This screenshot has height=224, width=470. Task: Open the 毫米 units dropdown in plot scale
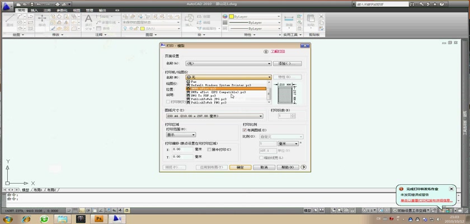288,143
